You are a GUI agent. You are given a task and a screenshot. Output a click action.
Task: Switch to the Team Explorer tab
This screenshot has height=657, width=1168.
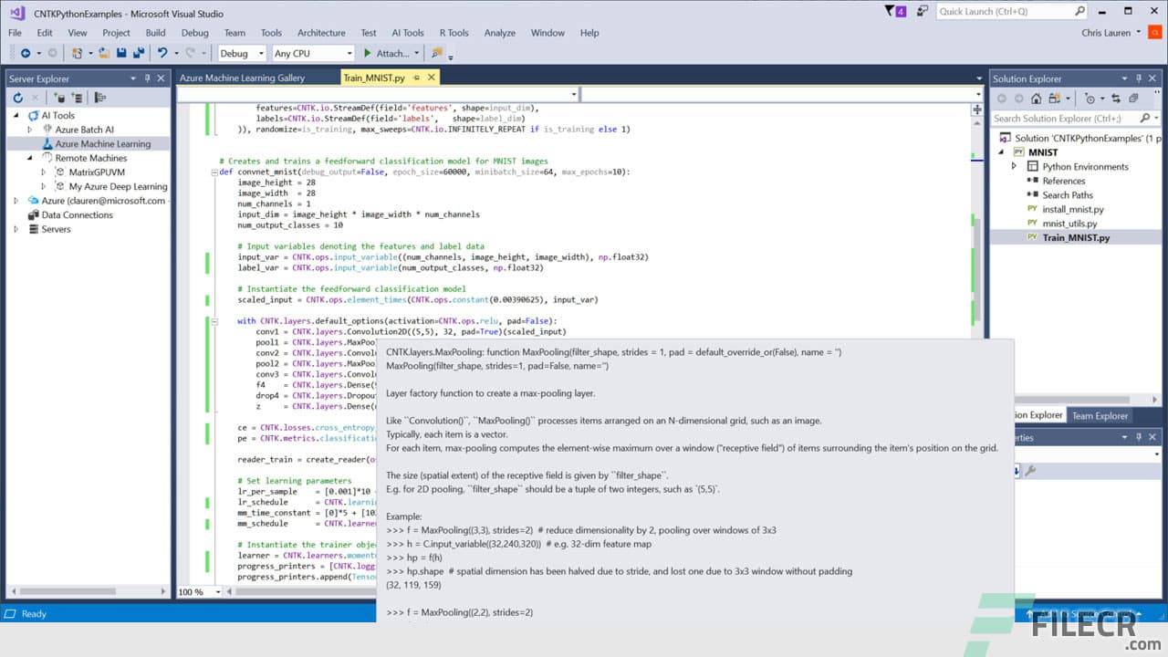[1099, 415]
